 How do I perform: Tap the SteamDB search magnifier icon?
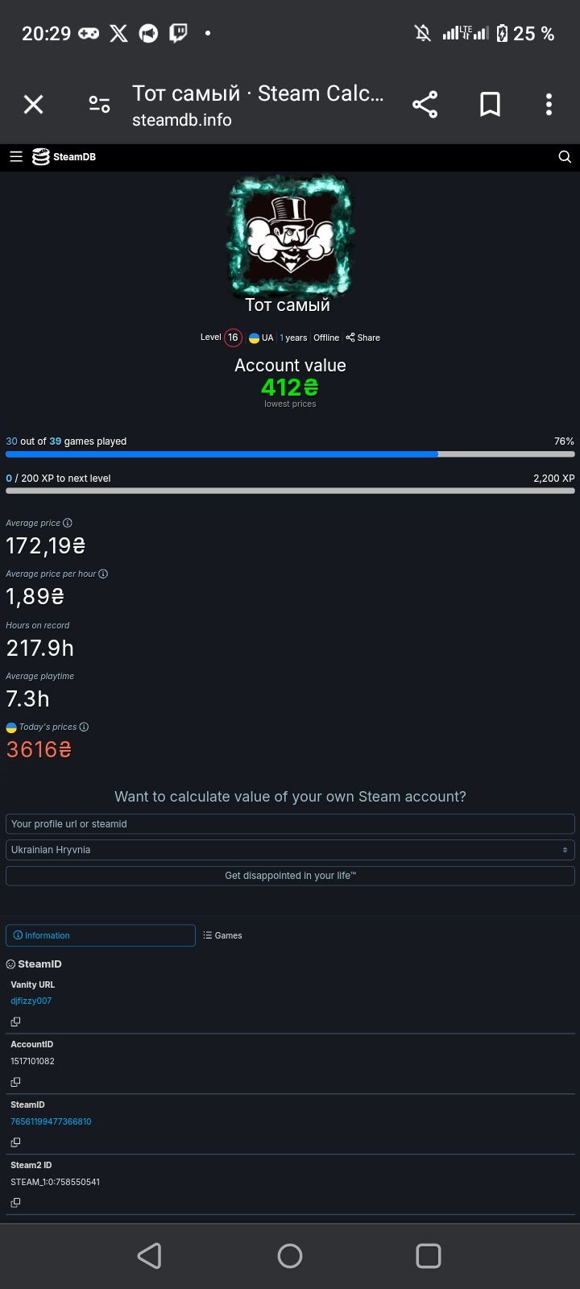tap(565, 157)
